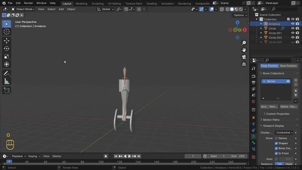Collapse the Viewport Display panel

[272, 126]
